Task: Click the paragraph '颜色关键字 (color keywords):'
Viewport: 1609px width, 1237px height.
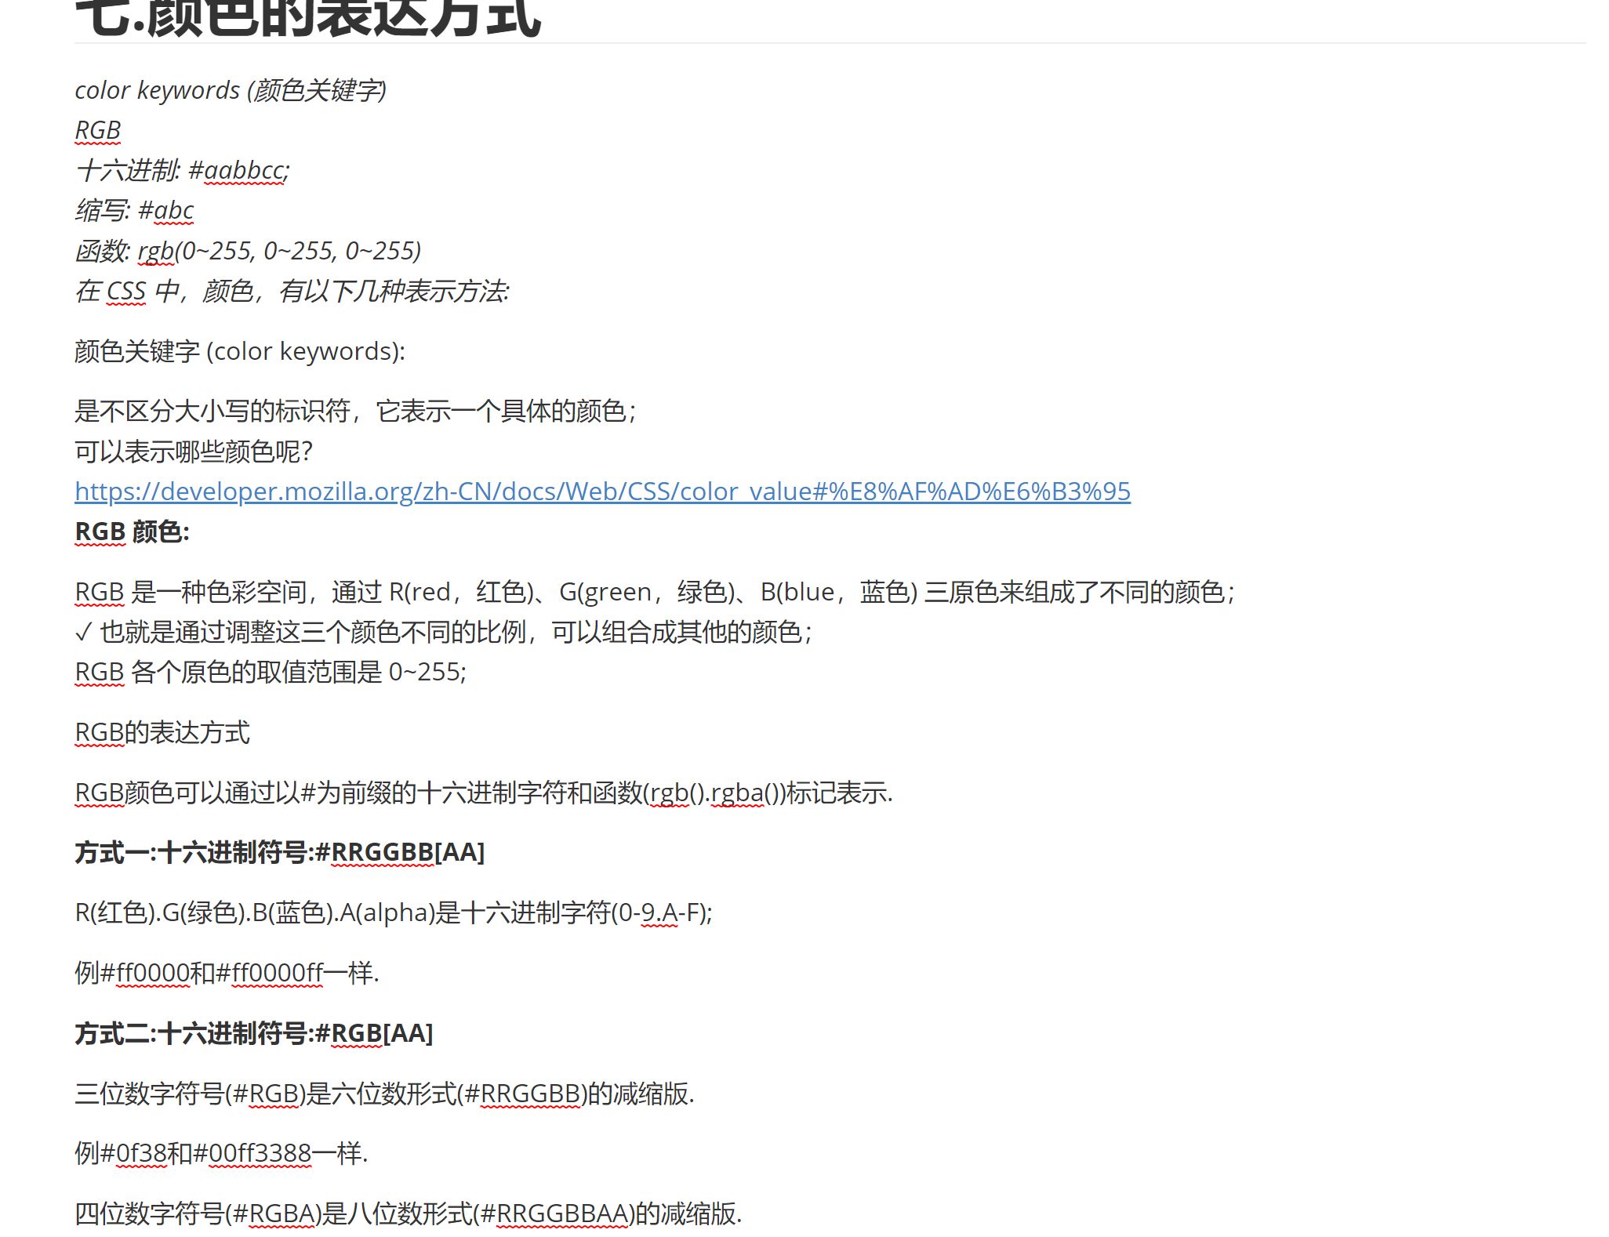Action: point(240,351)
